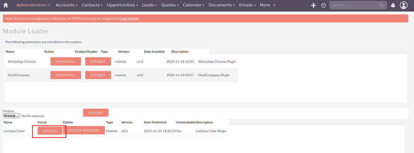Click the home icon in navbar
Viewport: 414px width, 153px height.
point(5,5)
